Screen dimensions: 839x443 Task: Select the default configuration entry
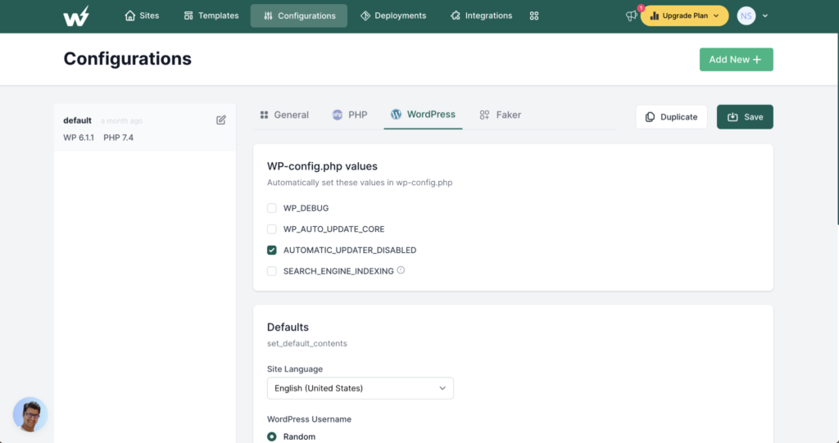[145, 128]
